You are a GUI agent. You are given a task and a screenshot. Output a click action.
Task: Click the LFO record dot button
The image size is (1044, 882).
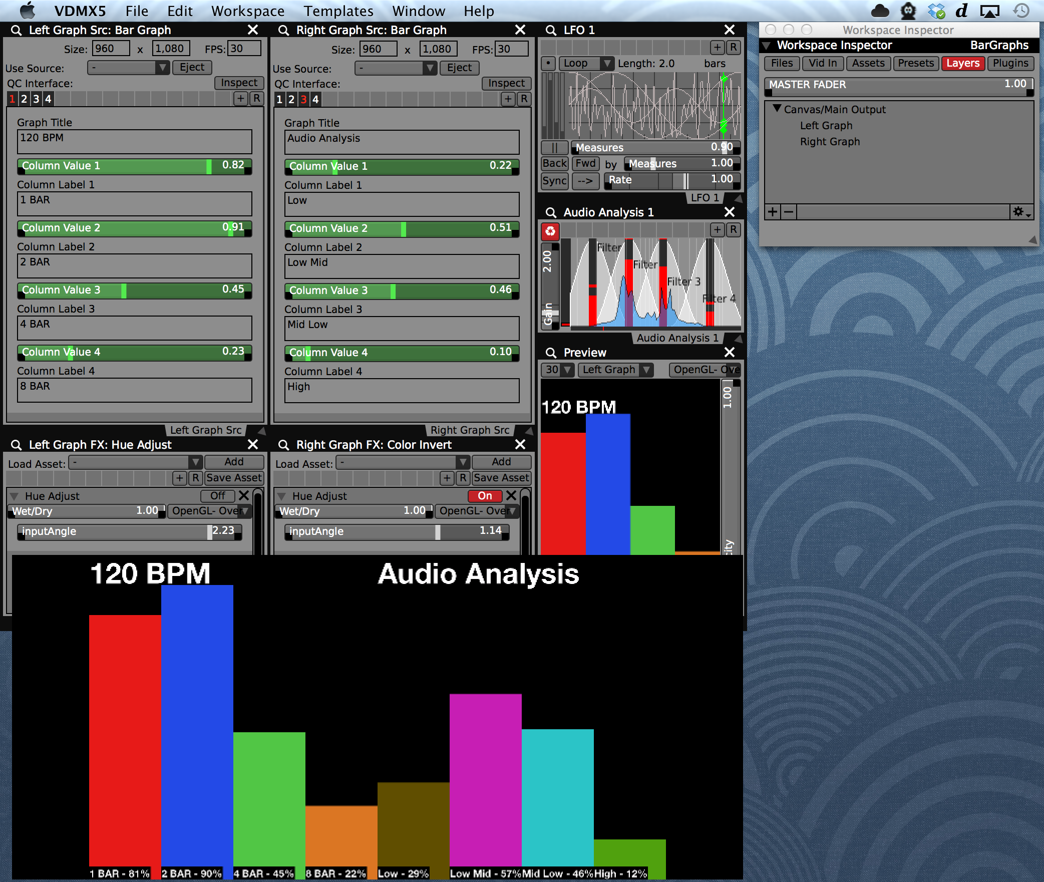coord(549,64)
